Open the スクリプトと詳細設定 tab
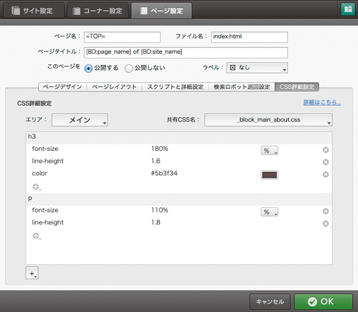The image size is (358, 312). [174, 87]
